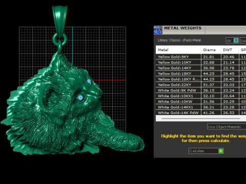246x184 pixels.
Task: Click the 32.10 grams value
Action: pos(209,96)
